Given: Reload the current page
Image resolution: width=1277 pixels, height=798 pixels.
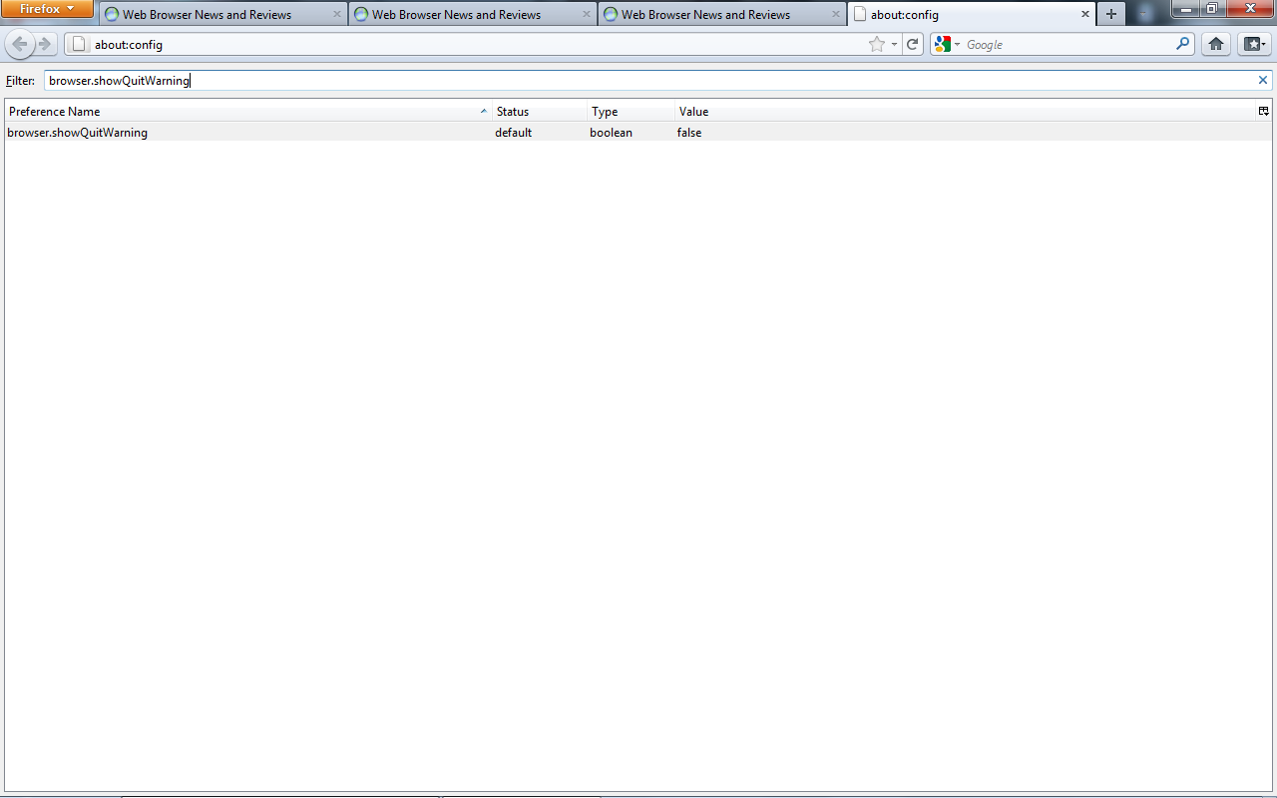Looking at the screenshot, I should (912, 44).
